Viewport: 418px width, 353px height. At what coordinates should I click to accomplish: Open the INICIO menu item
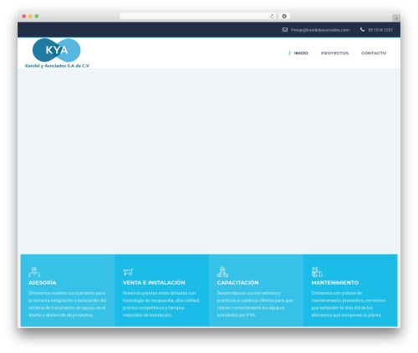tap(301, 53)
